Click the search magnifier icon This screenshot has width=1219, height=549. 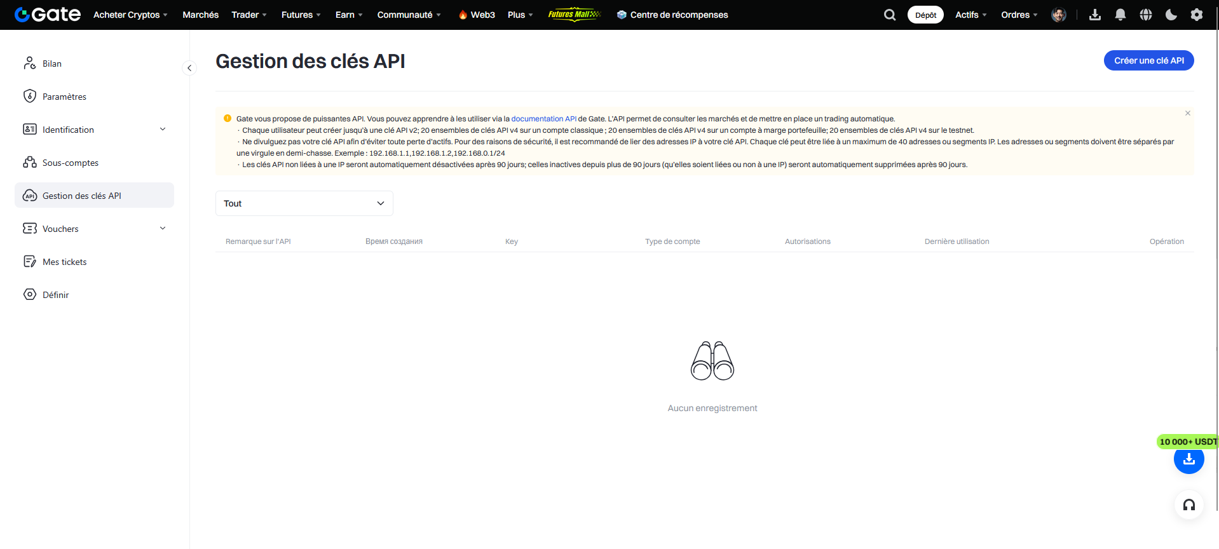click(890, 15)
